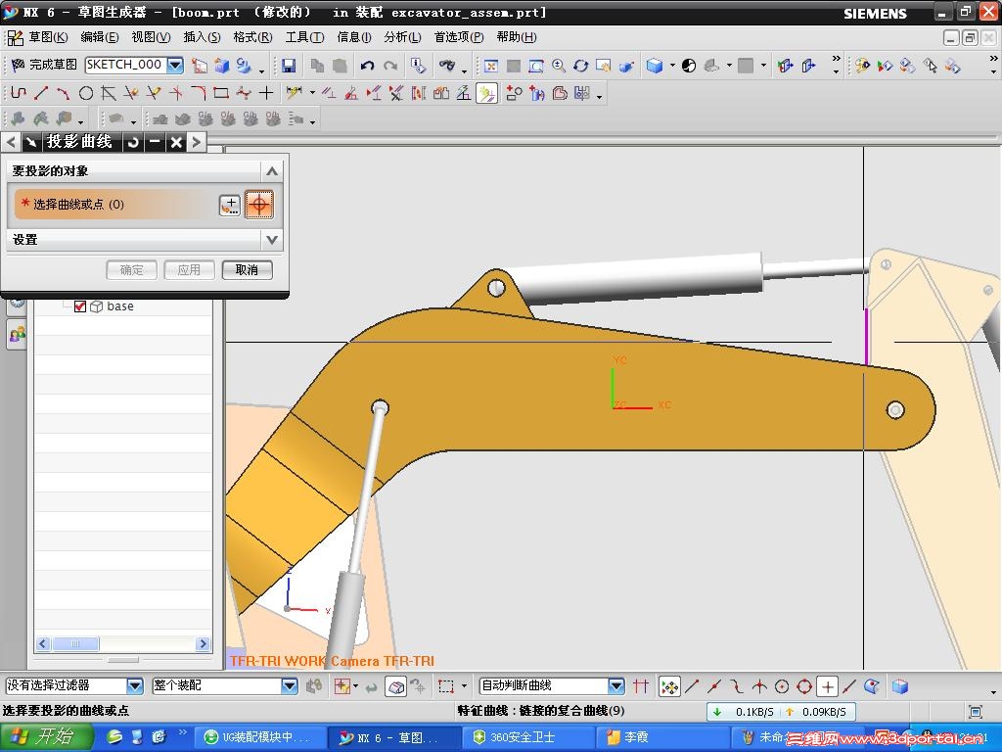This screenshot has width=1002, height=752.
Task: Toggle Intersection snap option
Action: click(x=759, y=686)
